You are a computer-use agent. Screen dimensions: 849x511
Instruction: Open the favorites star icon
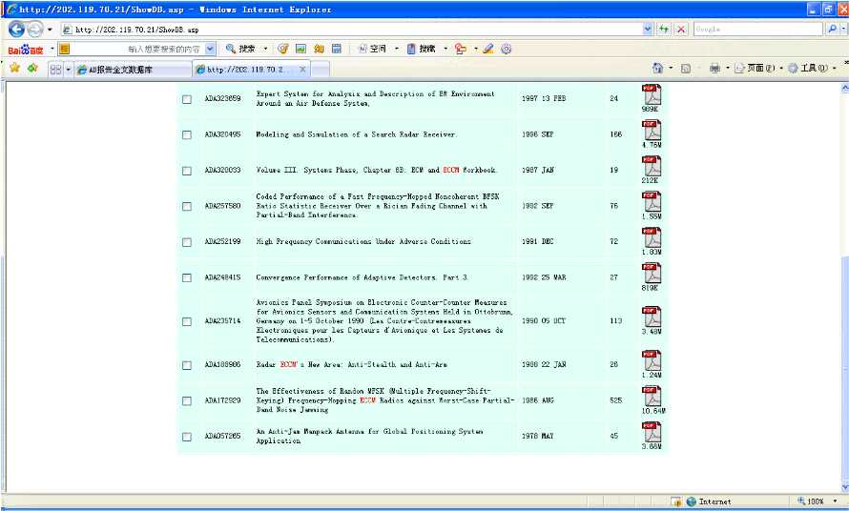14,68
